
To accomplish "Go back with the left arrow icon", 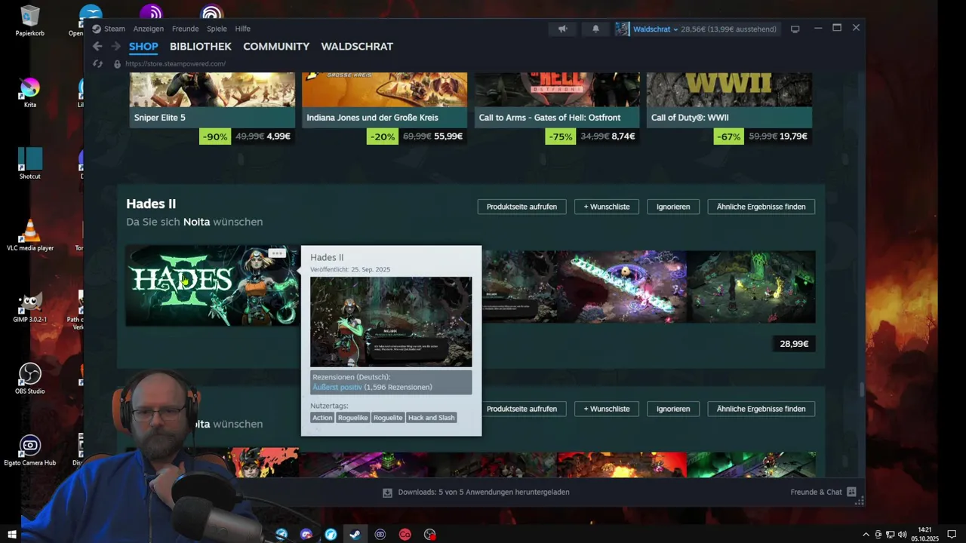I will (x=97, y=46).
